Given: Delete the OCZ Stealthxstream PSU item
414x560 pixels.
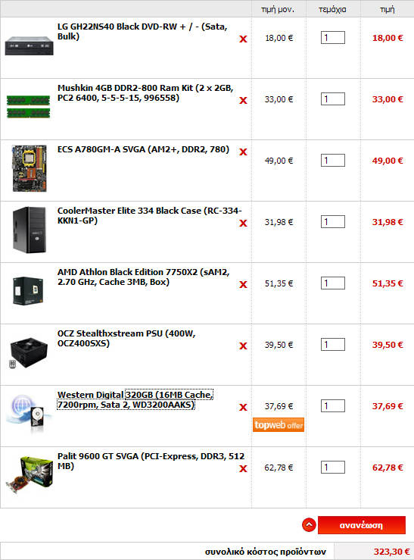Looking at the screenshot, I should tap(243, 346).
